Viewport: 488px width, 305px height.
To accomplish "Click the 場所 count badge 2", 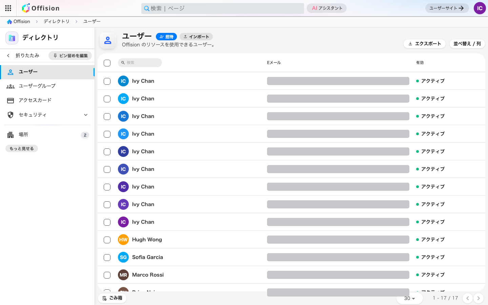I will coord(85,135).
